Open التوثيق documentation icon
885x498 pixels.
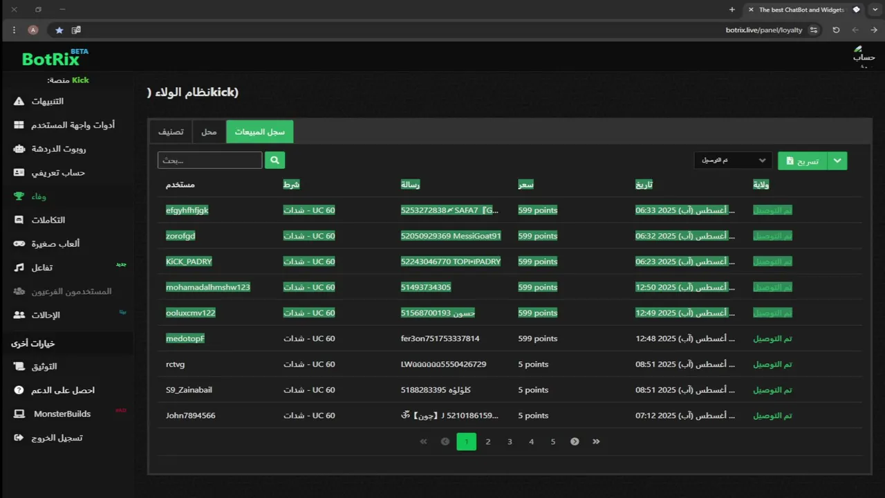tap(19, 367)
